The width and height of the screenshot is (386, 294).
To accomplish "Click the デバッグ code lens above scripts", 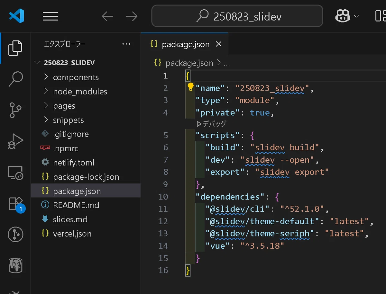I will click(x=211, y=124).
